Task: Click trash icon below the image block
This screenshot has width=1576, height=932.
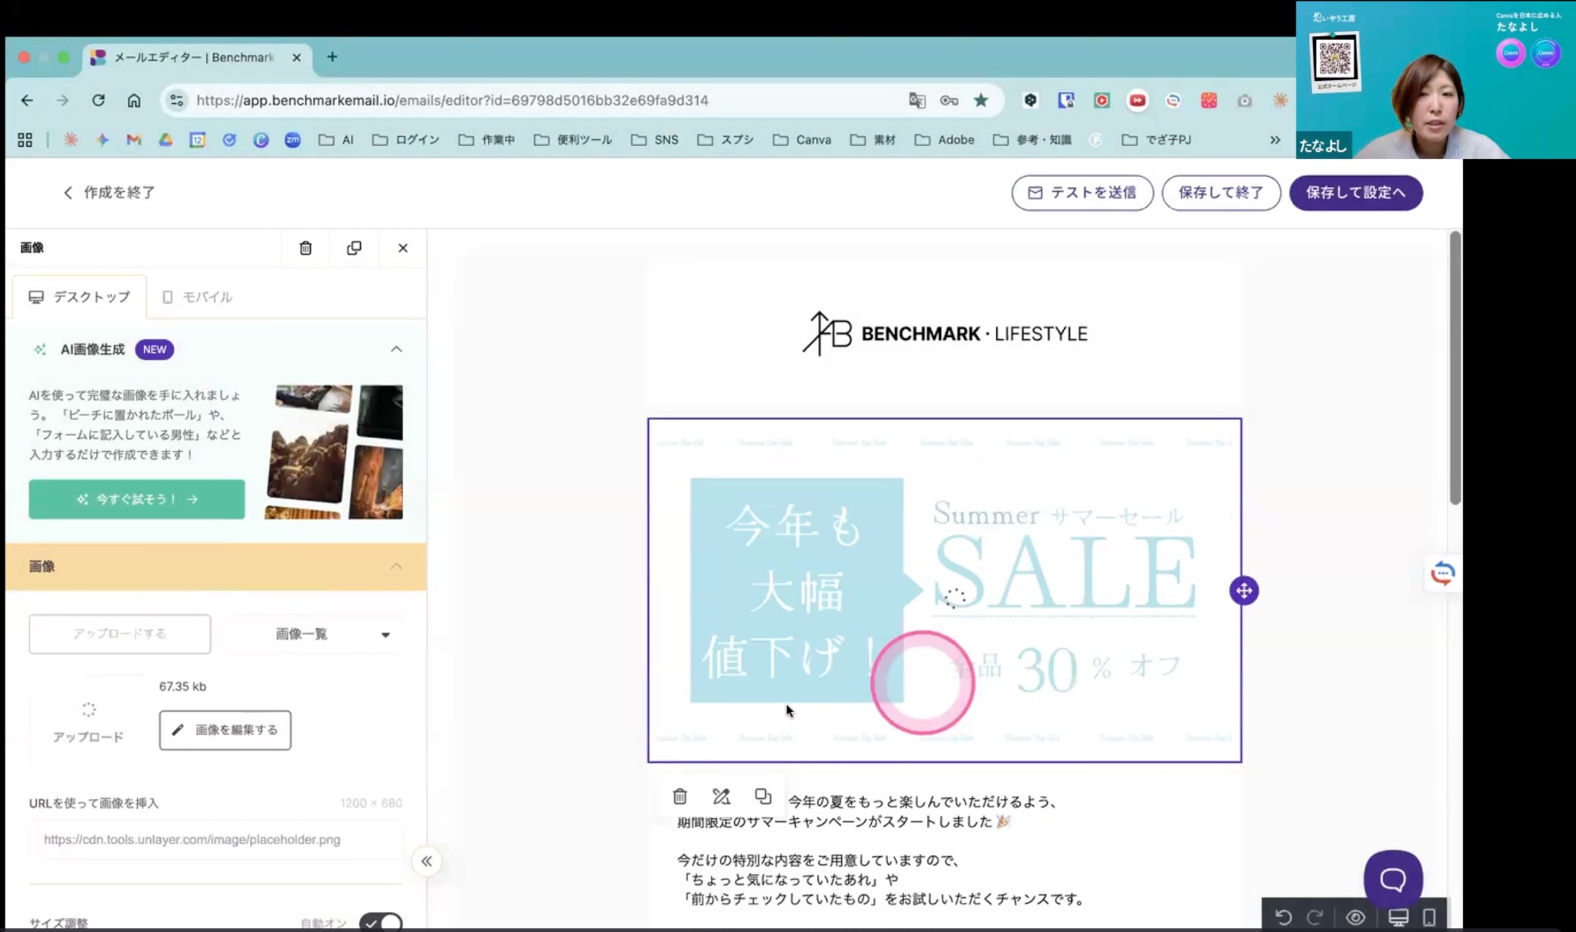Action: point(679,796)
